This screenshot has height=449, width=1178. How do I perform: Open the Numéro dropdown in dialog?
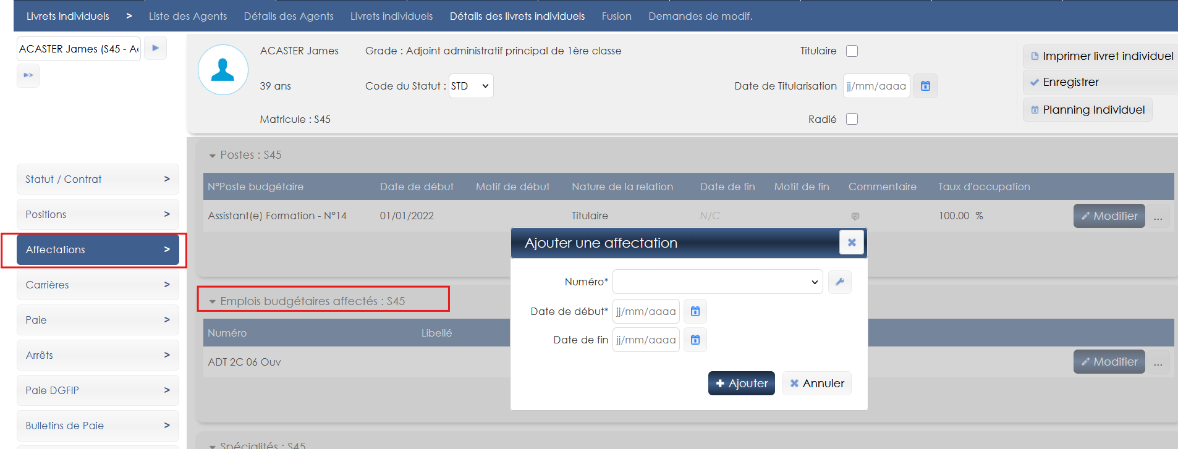click(717, 282)
